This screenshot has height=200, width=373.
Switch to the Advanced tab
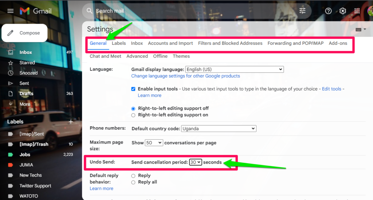pyautogui.click(x=137, y=56)
